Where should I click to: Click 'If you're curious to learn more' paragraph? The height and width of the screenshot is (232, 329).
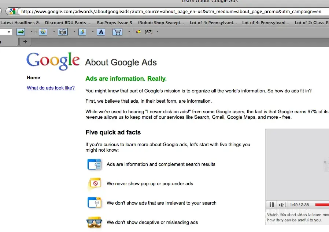168,147
